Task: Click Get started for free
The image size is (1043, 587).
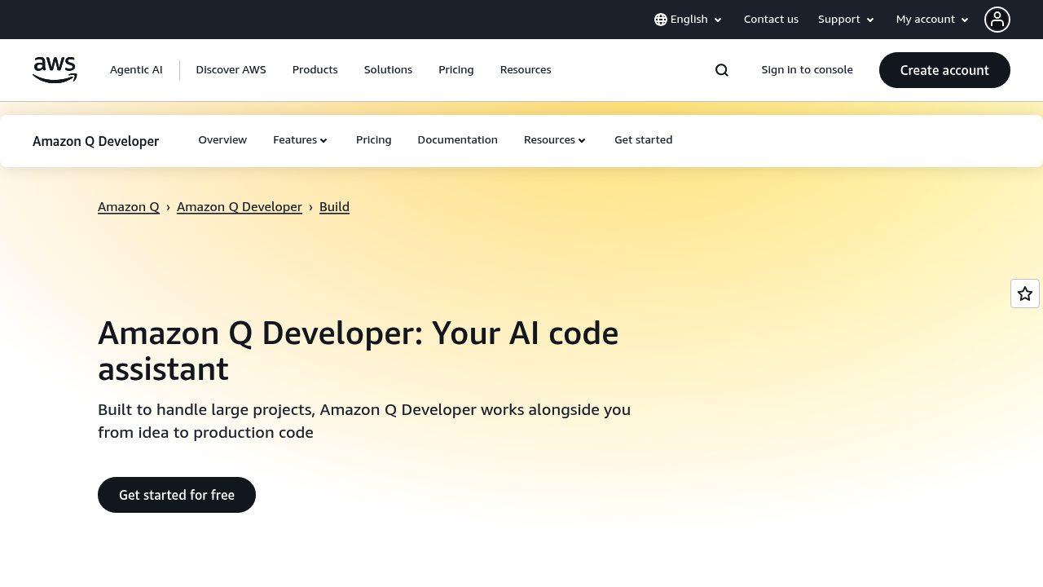Action: click(x=176, y=494)
